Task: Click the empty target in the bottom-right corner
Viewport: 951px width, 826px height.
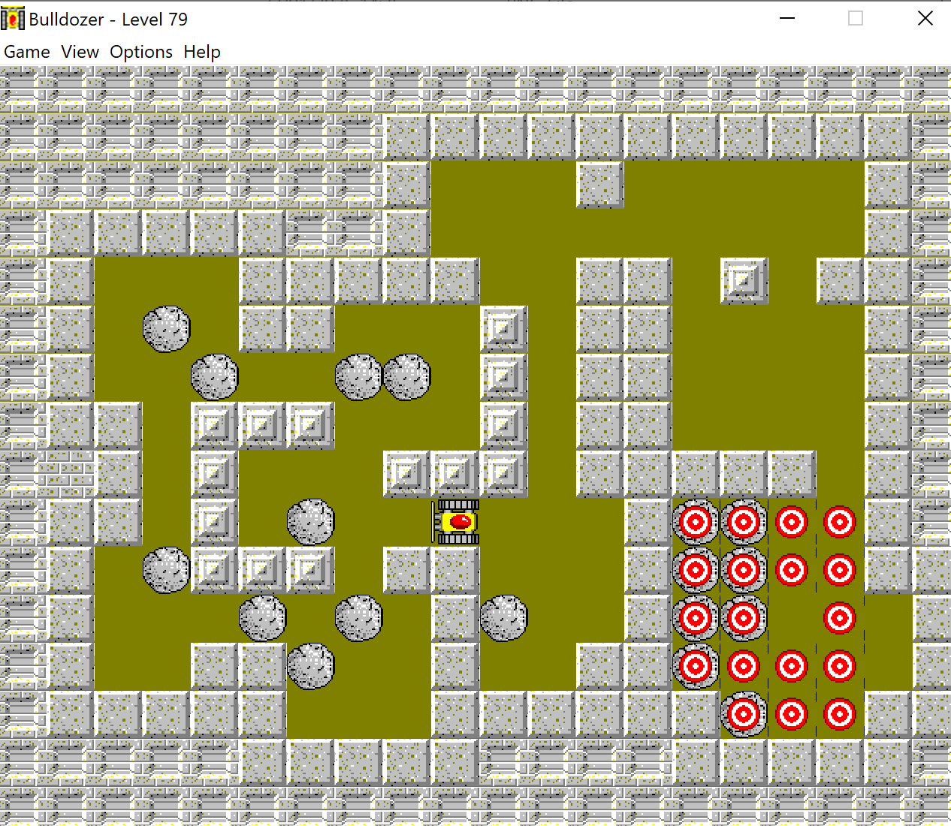Action: click(840, 714)
